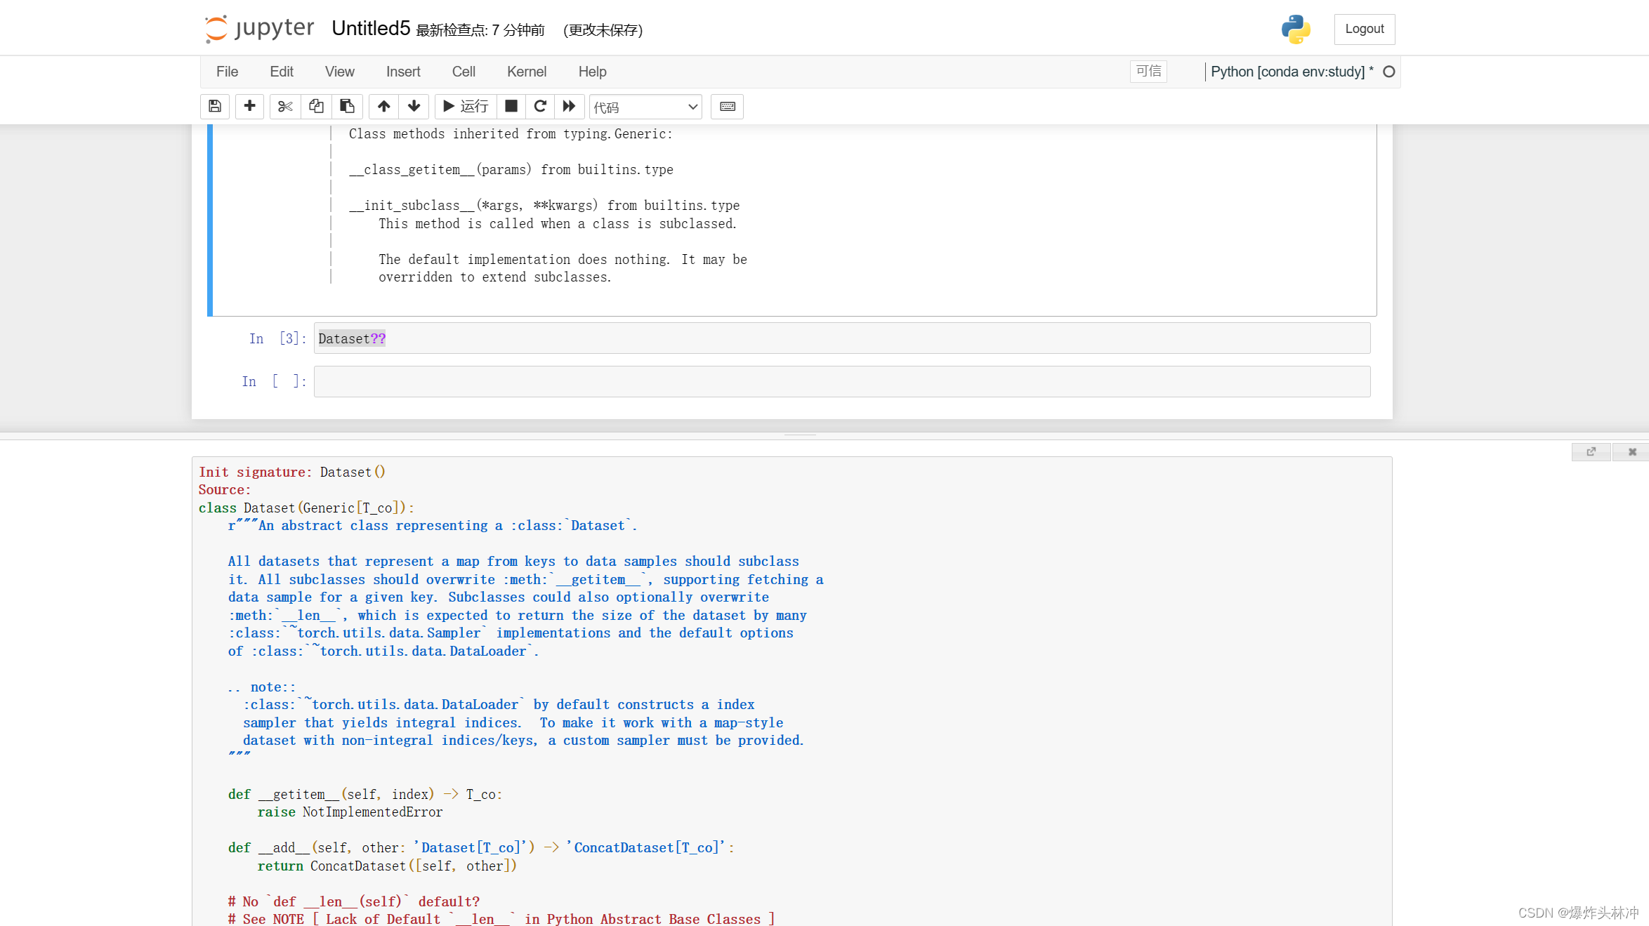Open the command palette keyboard icon
The image size is (1649, 926).
pos(728,107)
